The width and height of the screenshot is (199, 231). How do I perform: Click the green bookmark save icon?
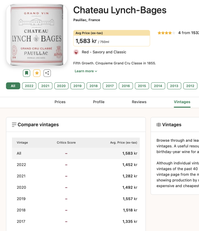27,73
